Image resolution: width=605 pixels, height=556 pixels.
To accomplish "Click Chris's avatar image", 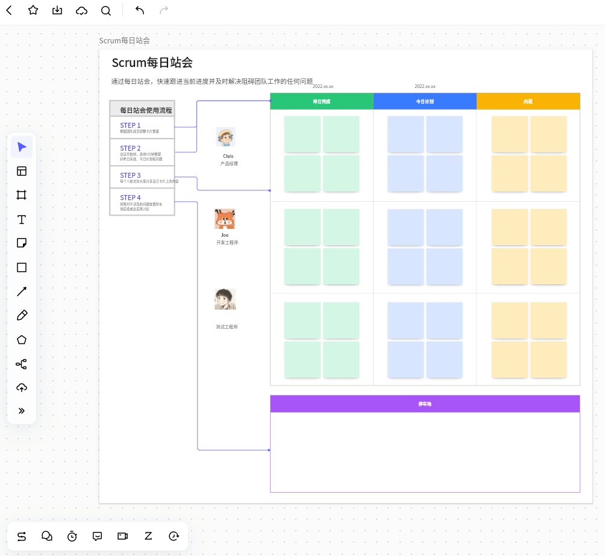I will point(225,137).
